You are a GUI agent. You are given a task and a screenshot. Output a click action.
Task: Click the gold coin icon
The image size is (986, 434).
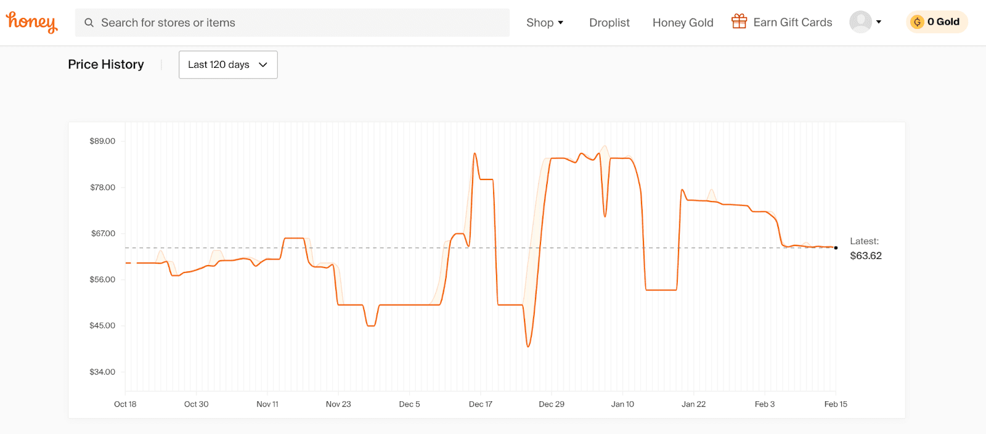point(917,22)
